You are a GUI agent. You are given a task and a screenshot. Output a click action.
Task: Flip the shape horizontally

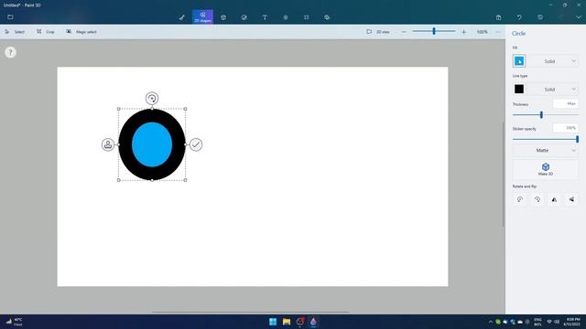[x=554, y=199]
